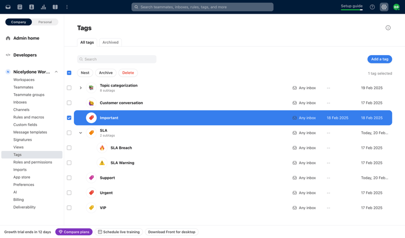
Task: Click the Add a tag button
Action: (x=380, y=59)
